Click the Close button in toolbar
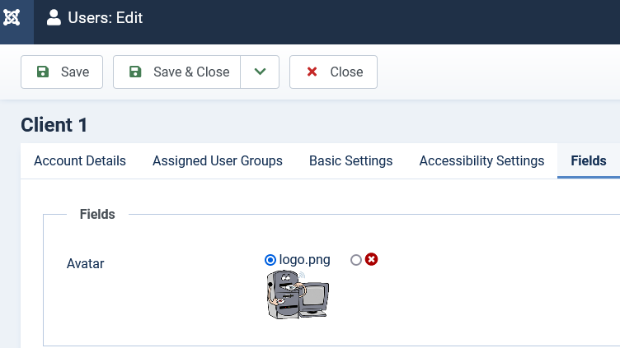This screenshot has height=348, width=620. [333, 72]
